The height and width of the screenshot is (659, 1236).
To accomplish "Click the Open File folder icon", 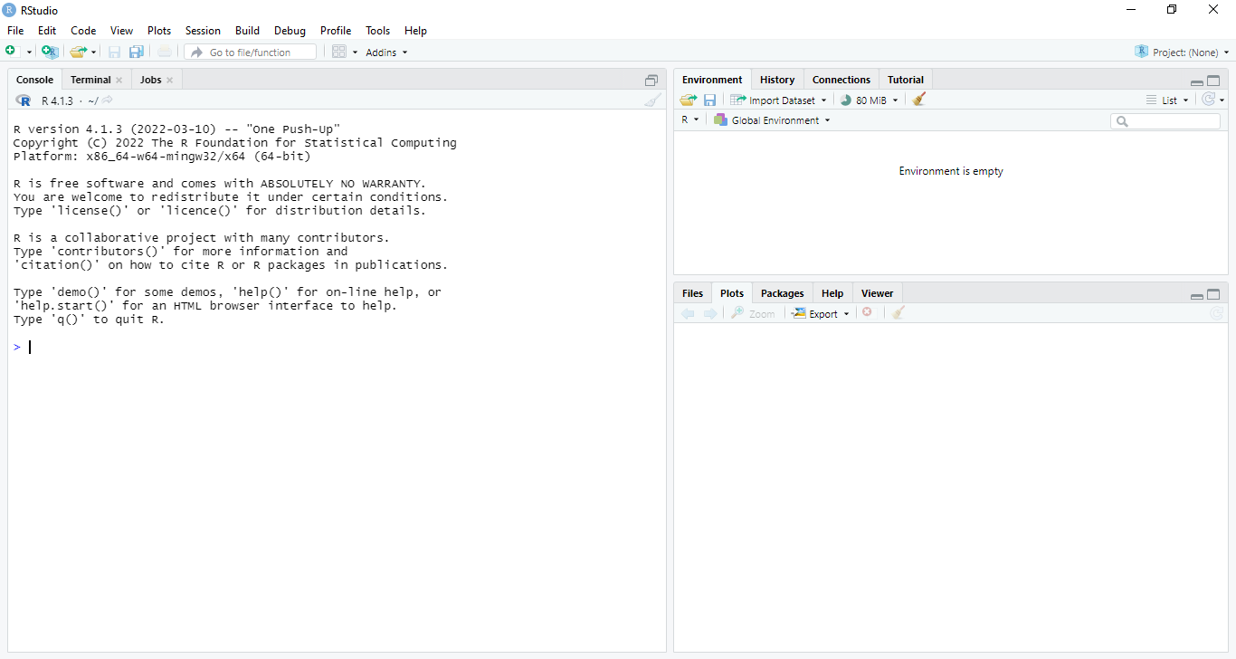I will pyautogui.click(x=79, y=52).
